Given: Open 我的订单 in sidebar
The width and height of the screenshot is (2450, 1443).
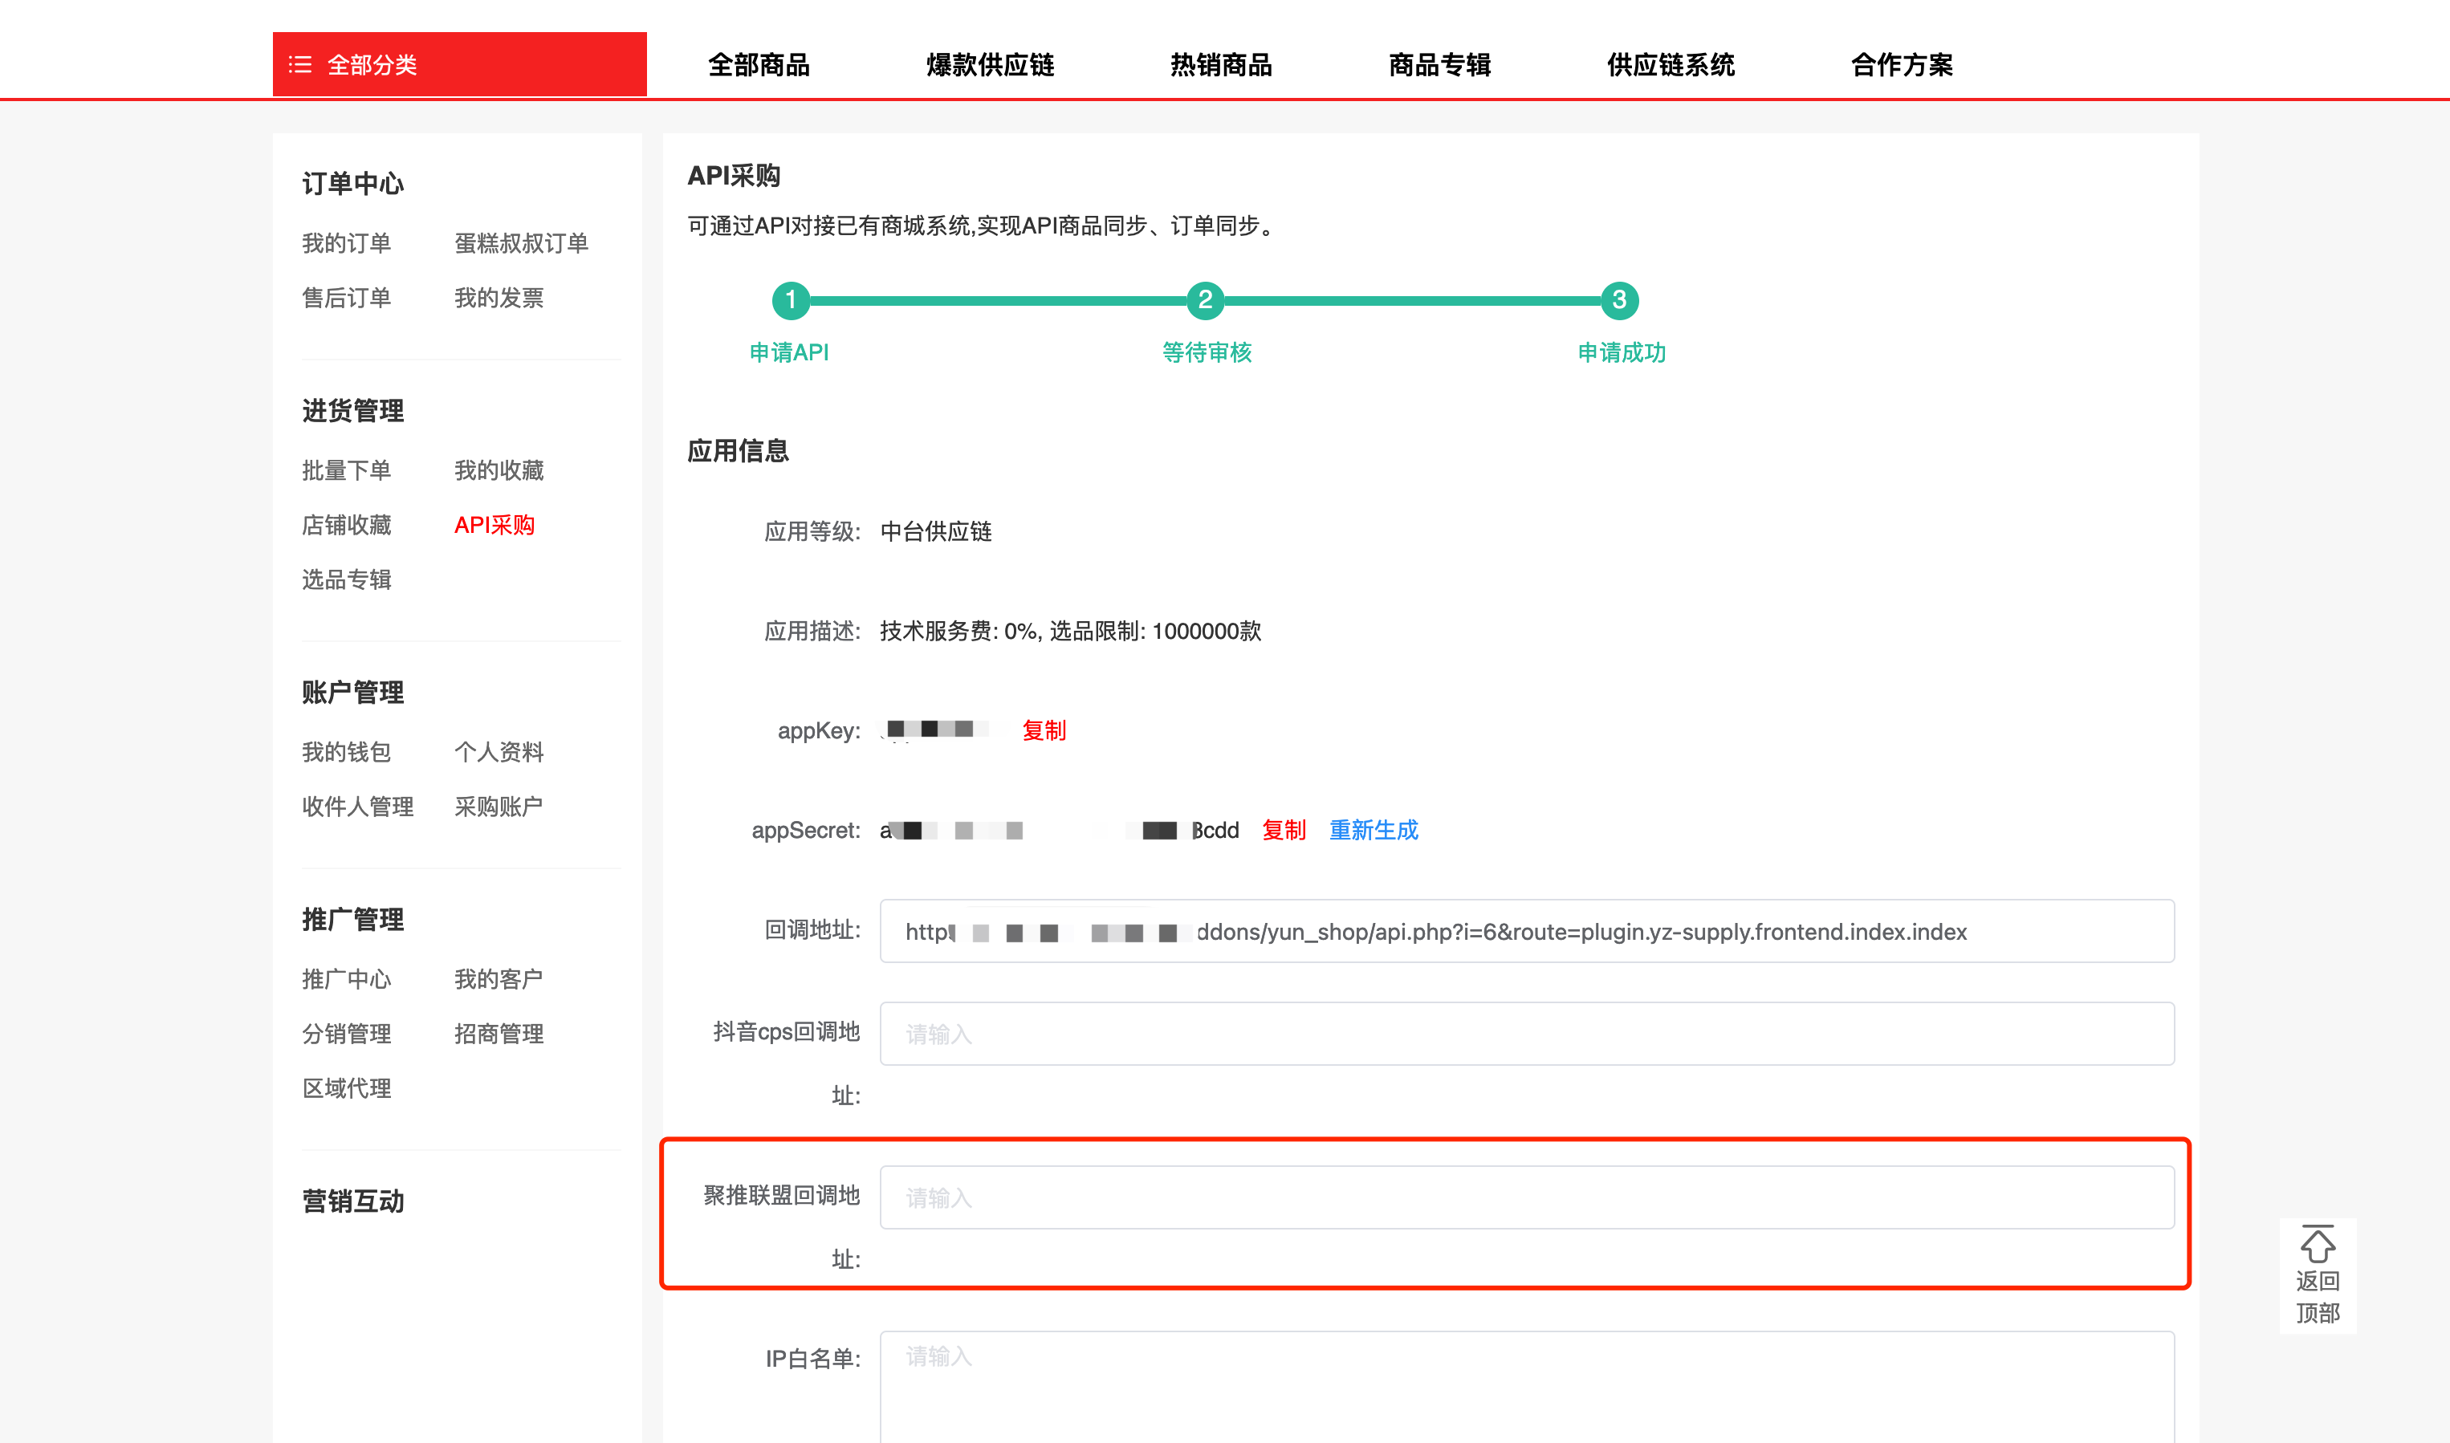Looking at the screenshot, I should pos(346,243).
